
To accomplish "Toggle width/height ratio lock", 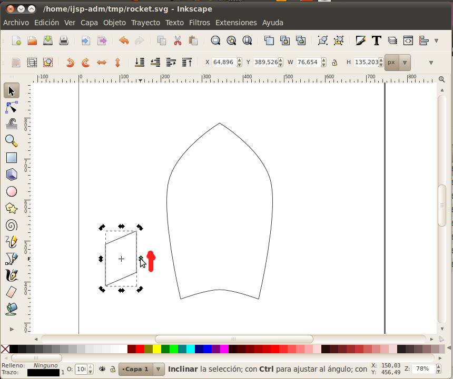I will [334, 63].
